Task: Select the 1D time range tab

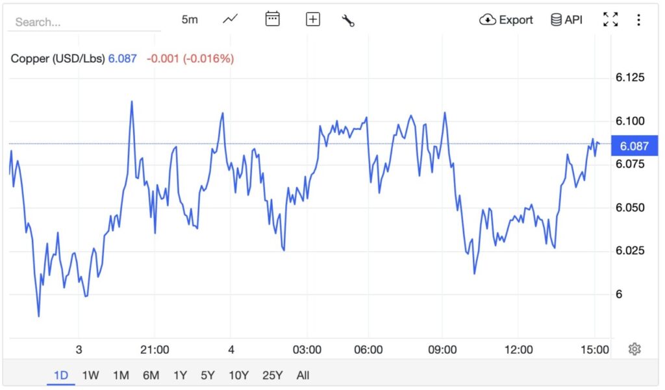Action: tap(61, 375)
